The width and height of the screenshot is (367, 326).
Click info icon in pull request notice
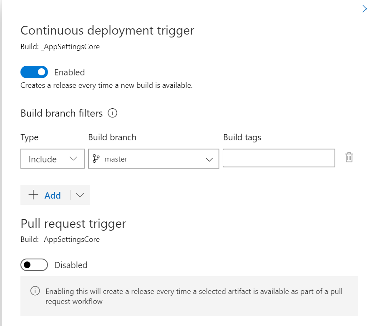pos(36,291)
